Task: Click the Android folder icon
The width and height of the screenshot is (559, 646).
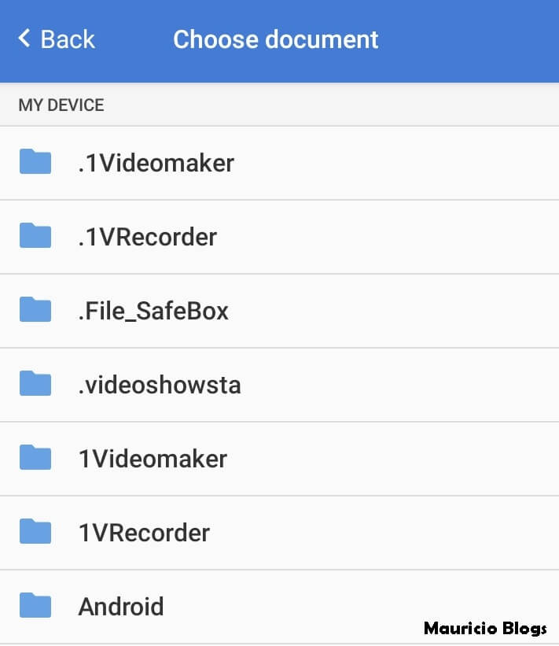Action: coord(35,606)
